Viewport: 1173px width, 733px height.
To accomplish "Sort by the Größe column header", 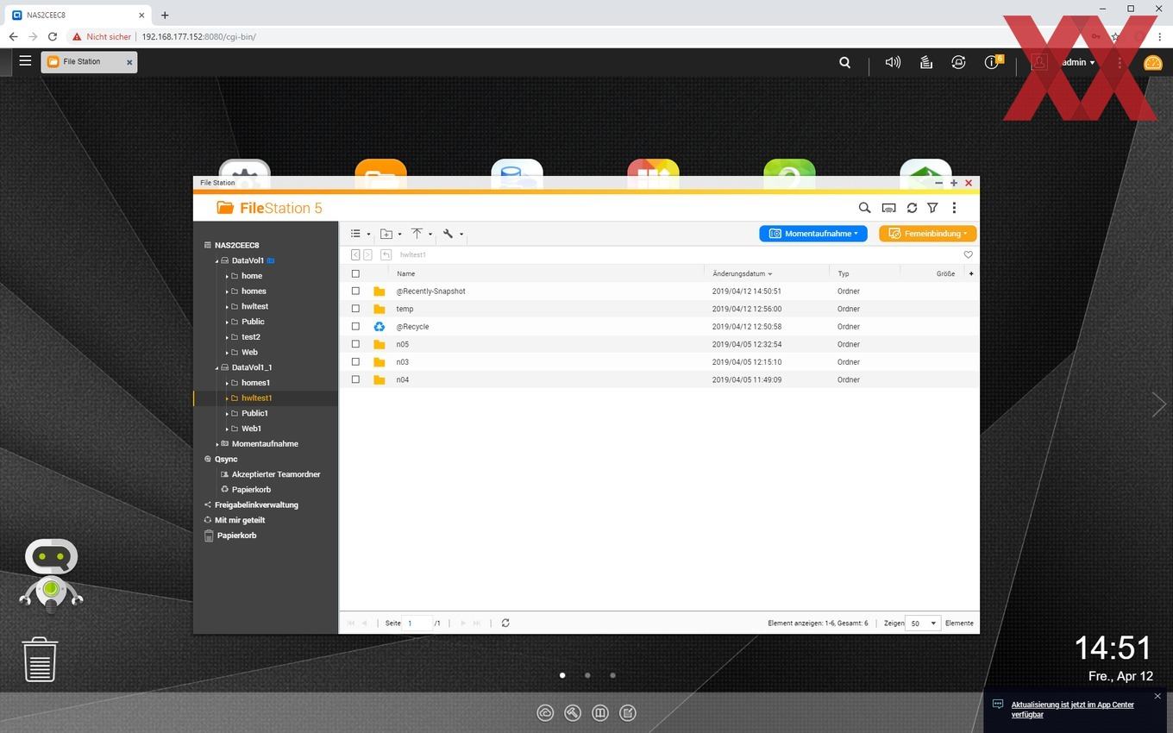I will 945,273.
